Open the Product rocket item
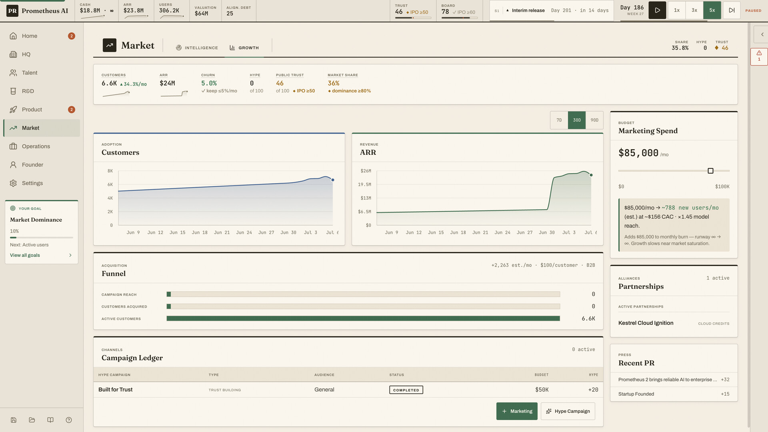This screenshot has height=432, width=768. click(42, 110)
